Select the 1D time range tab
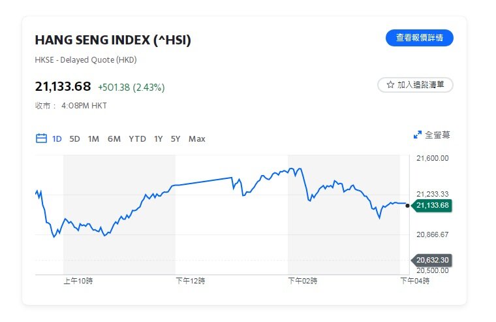This screenshot has height=322, width=496. [57, 138]
